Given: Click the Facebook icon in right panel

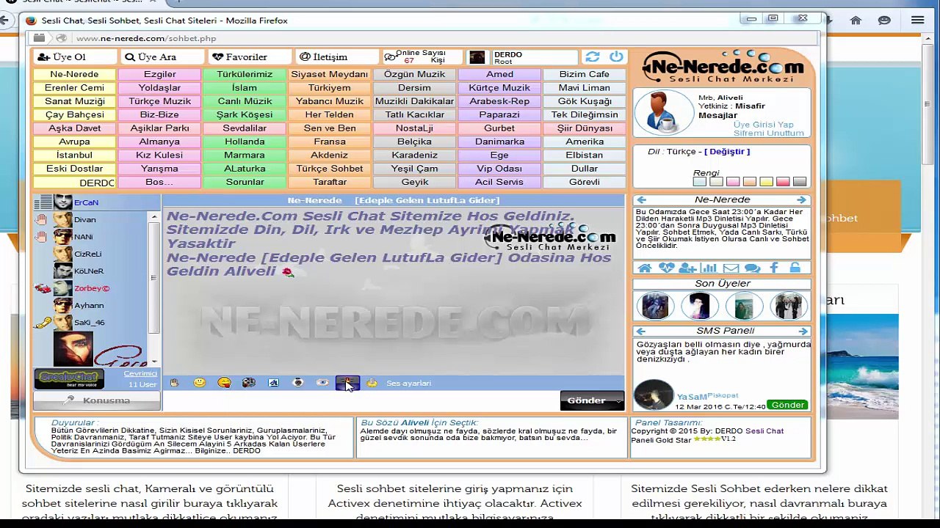Looking at the screenshot, I should tap(774, 268).
